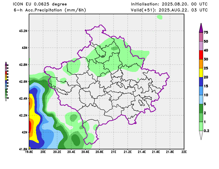Click the '43.2N' latitude label
Viewport: 219px width, 169px height.
tap(23, 31)
